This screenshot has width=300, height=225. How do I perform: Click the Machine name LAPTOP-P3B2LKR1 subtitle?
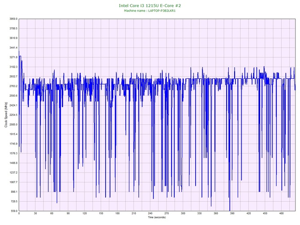tap(150, 11)
